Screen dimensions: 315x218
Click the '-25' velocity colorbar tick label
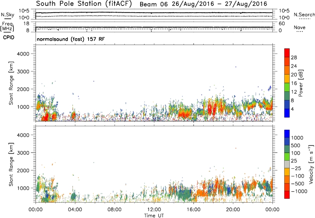point(296,168)
